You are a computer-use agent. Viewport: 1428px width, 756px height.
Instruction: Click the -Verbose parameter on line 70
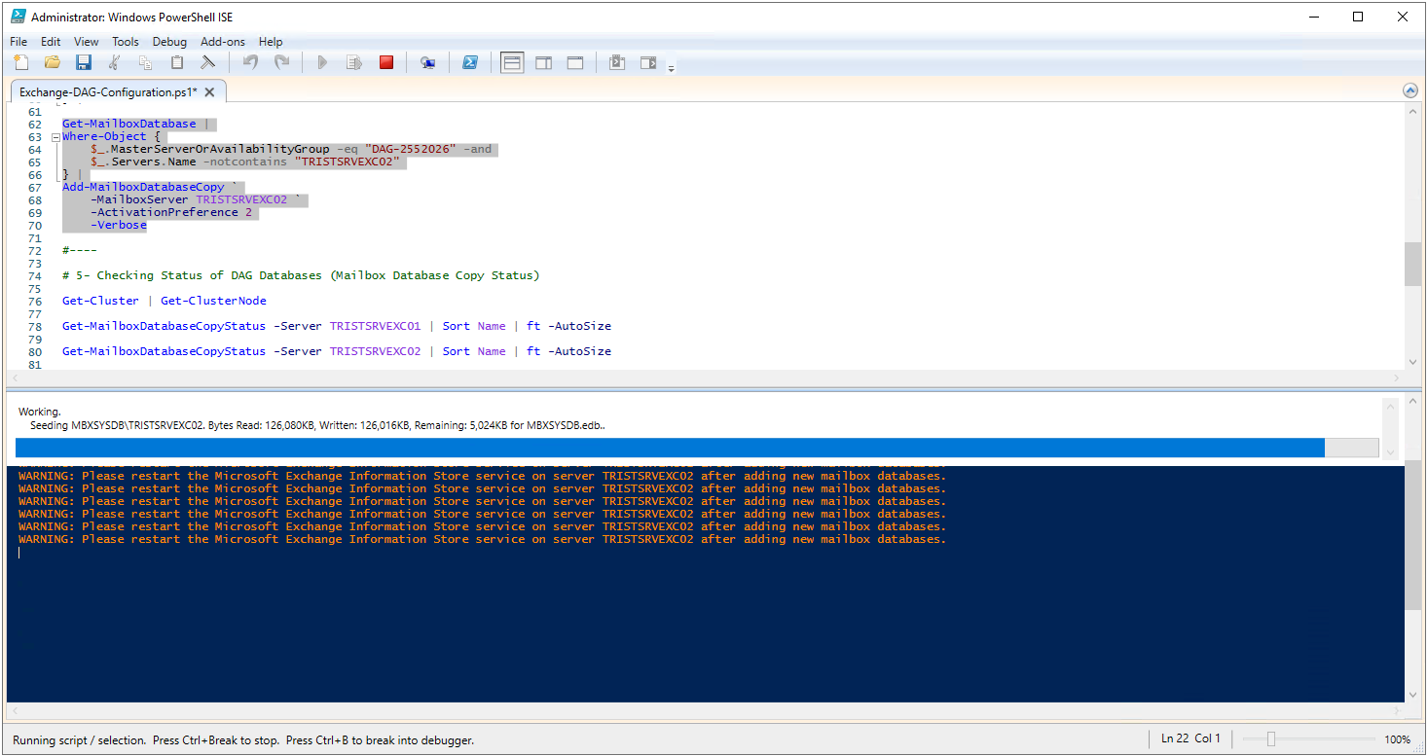click(119, 225)
